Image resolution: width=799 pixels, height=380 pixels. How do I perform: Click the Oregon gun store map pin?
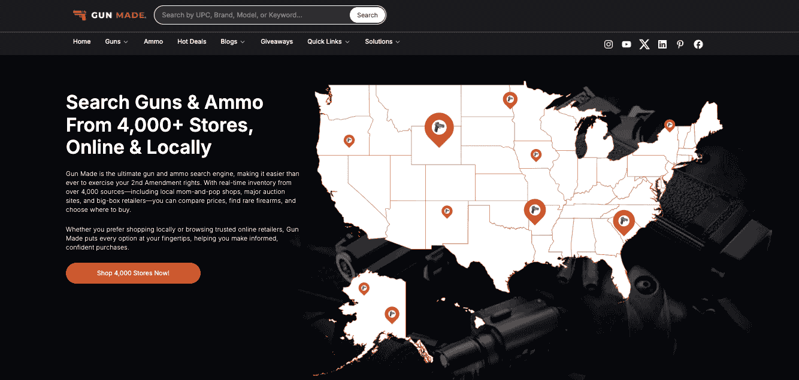(x=349, y=141)
